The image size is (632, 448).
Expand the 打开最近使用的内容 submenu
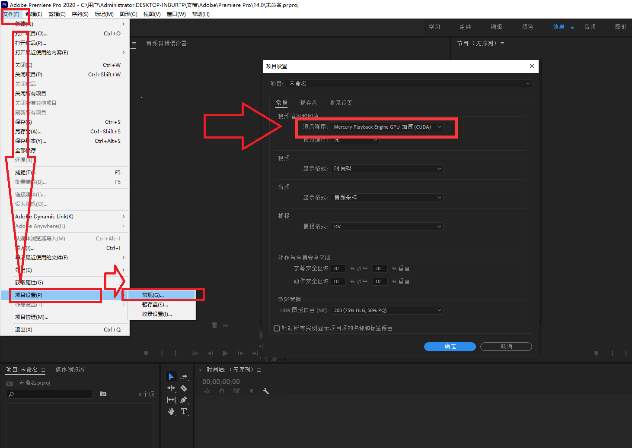pyautogui.click(x=65, y=53)
